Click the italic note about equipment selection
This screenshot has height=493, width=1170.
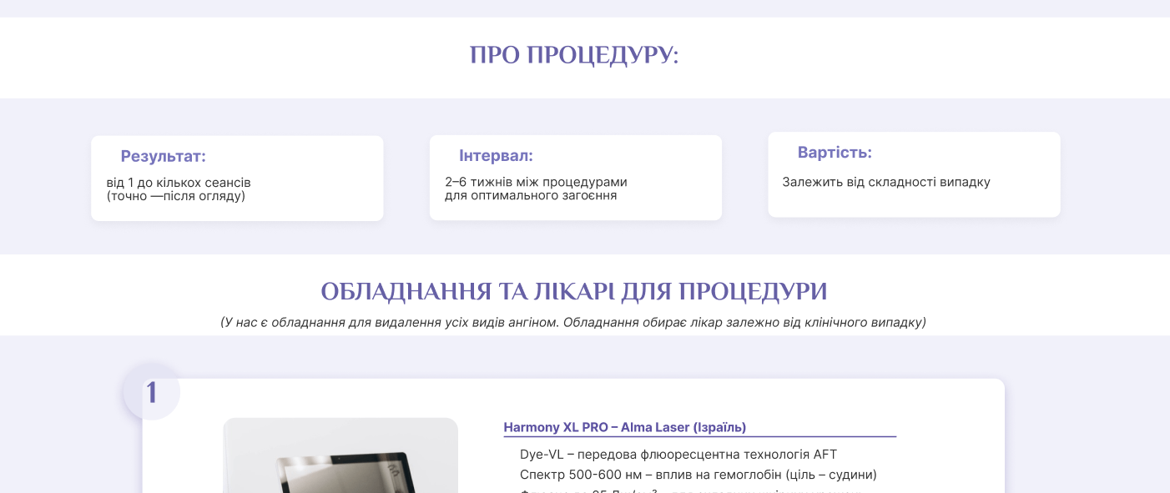click(574, 323)
